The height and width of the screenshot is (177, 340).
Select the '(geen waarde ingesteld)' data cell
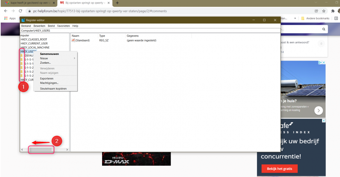[141, 40]
